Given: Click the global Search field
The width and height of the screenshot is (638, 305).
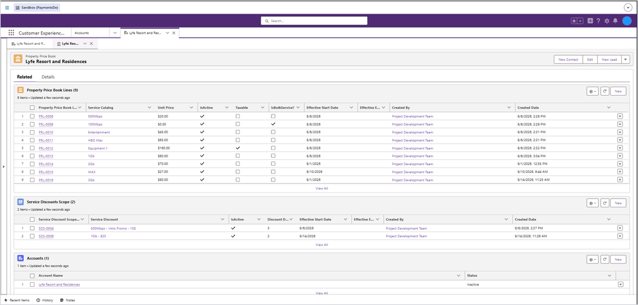Looking at the screenshot, I should click(314, 21).
